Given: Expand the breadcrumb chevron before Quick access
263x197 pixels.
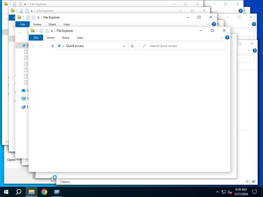Looking at the screenshot, I should pyautogui.click(x=63, y=46).
